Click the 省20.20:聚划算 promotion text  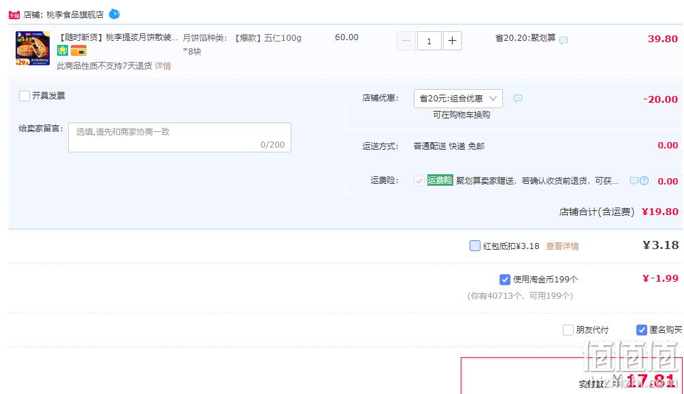(525, 38)
